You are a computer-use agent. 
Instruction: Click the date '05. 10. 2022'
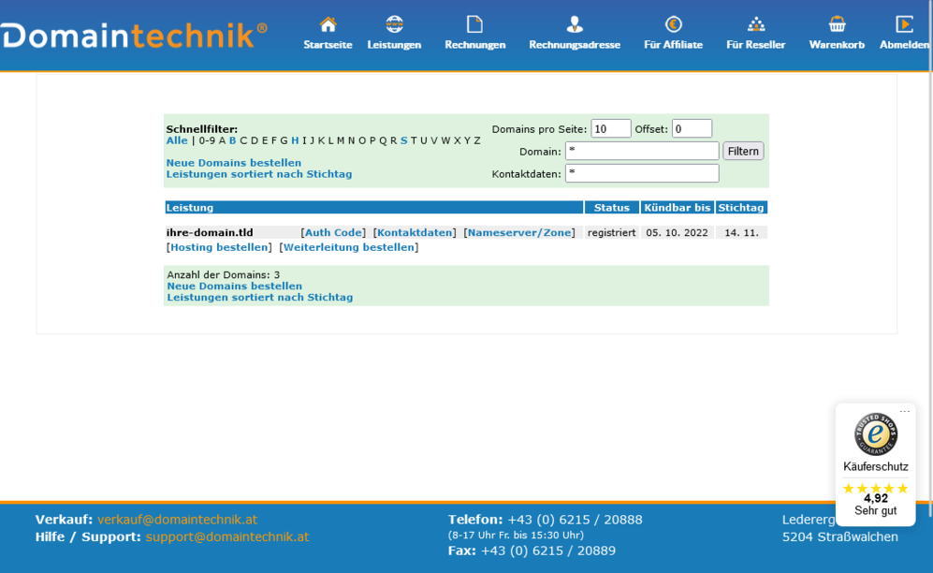(678, 232)
